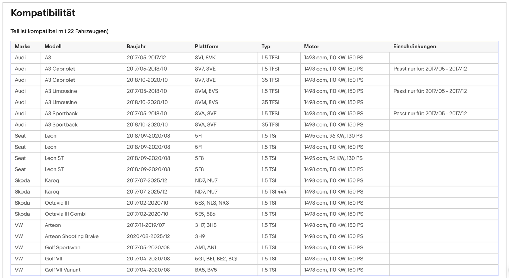Click the Baujahr column header
Image resolution: width=509 pixels, height=278 pixels.
click(x=136, y=47)
